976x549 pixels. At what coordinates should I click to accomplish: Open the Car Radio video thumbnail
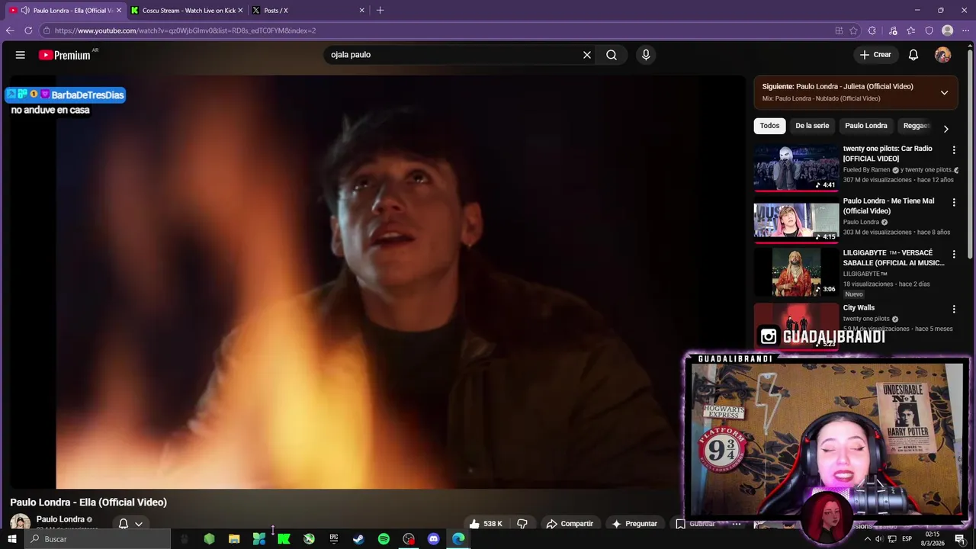coord(796,167)
